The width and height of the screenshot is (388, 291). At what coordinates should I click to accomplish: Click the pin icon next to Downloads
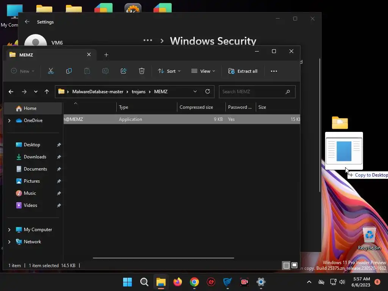click(59, 157)
